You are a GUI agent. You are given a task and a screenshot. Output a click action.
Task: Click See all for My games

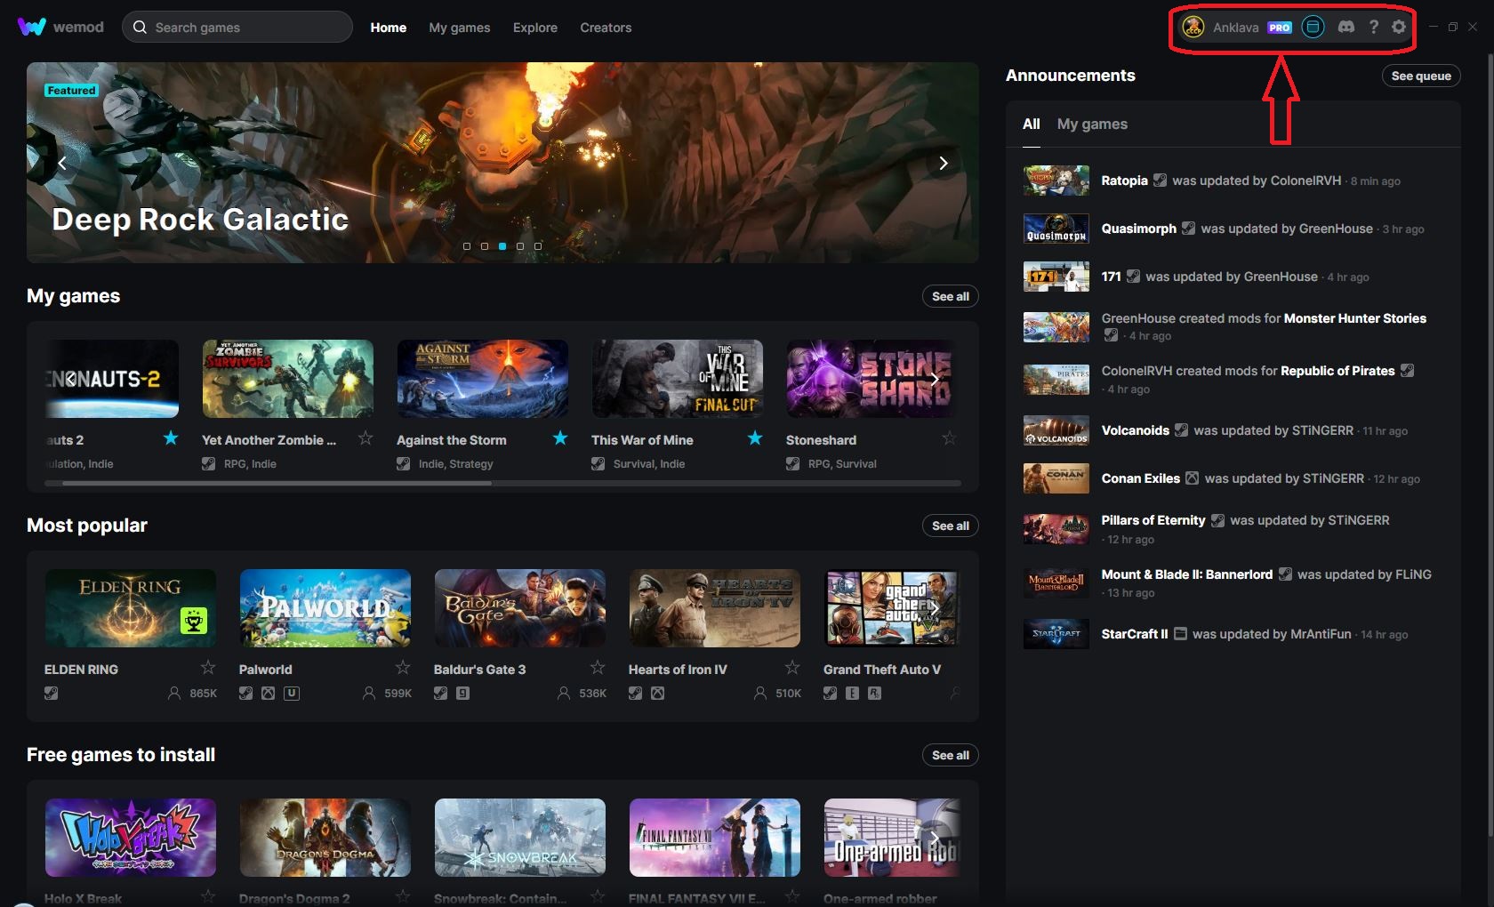point(951,296)
